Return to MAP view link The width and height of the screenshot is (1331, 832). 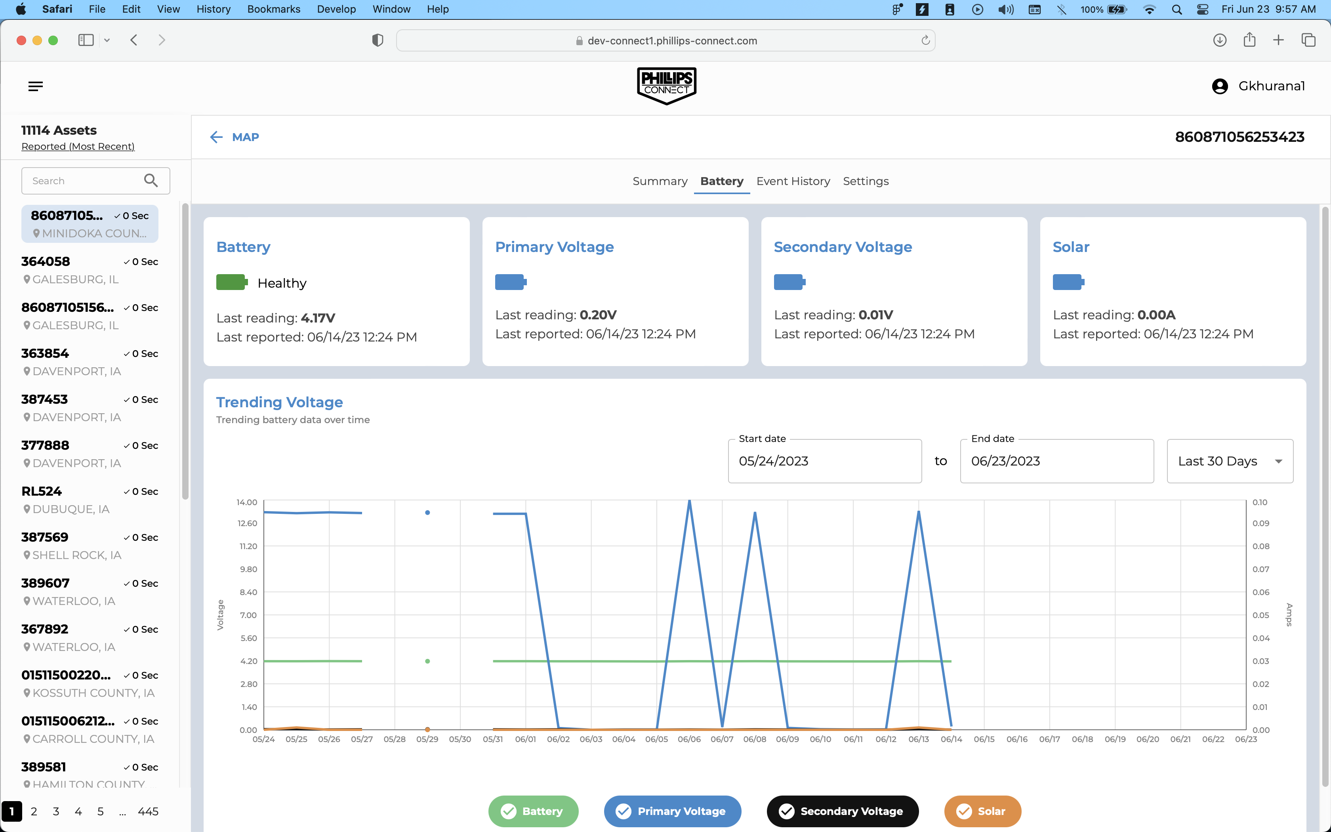[x=245, y=137]
